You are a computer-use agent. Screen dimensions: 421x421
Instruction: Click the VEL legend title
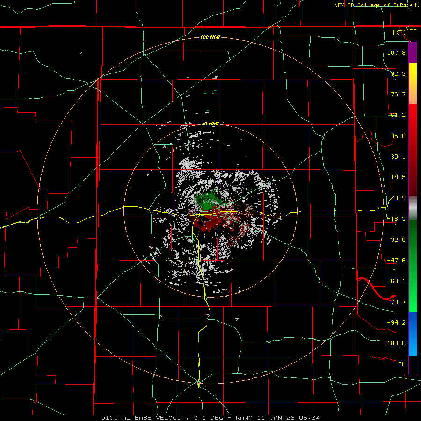coord(411,28)
